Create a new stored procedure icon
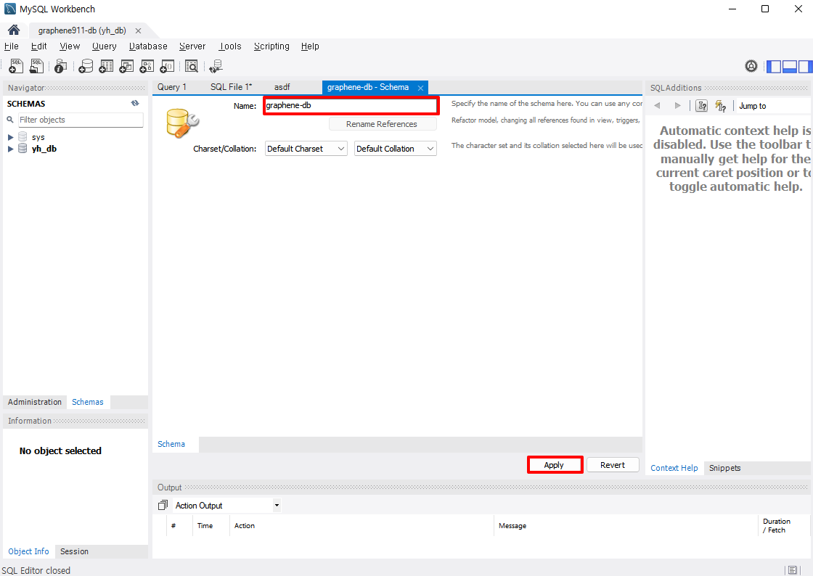The height and width of the screenshot is (576, 813). [x=147, y=66]
